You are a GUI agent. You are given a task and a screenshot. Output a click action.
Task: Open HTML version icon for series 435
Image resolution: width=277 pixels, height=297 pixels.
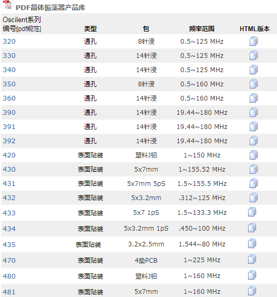coord(252,243)
